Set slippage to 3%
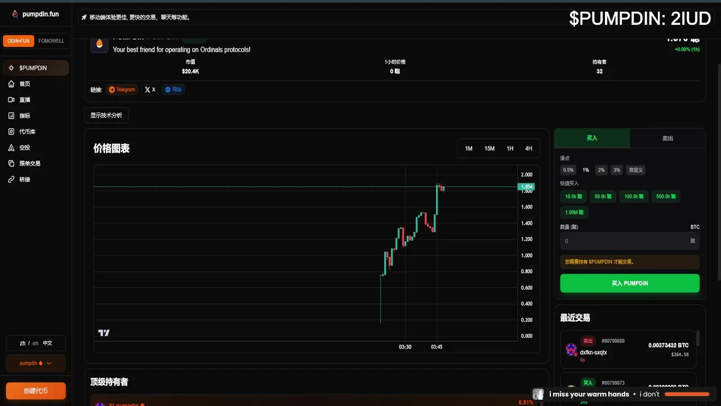 617,170
